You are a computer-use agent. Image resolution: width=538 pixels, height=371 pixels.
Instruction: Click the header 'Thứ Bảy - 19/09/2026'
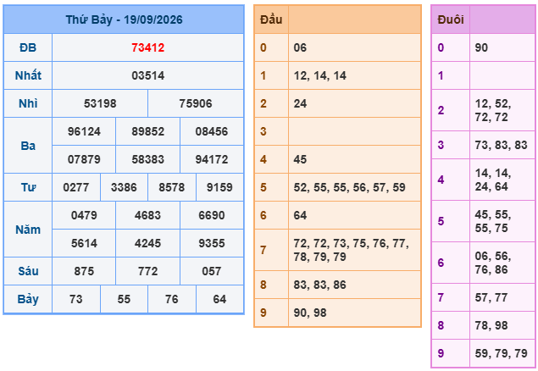coord(124,19)
